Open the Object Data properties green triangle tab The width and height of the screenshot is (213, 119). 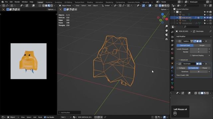pos(172,83)
